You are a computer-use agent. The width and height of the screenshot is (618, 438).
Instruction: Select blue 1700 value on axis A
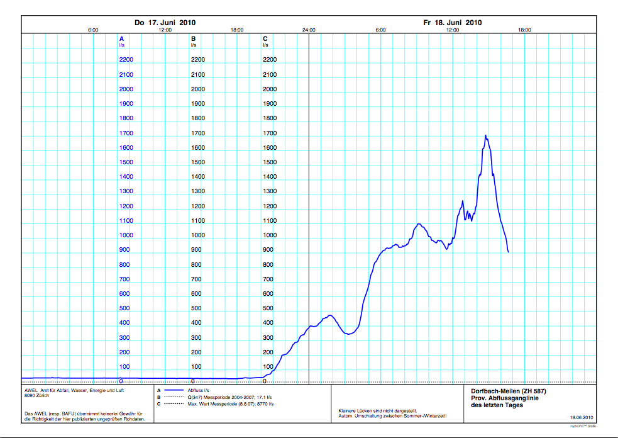coord(126,133)
